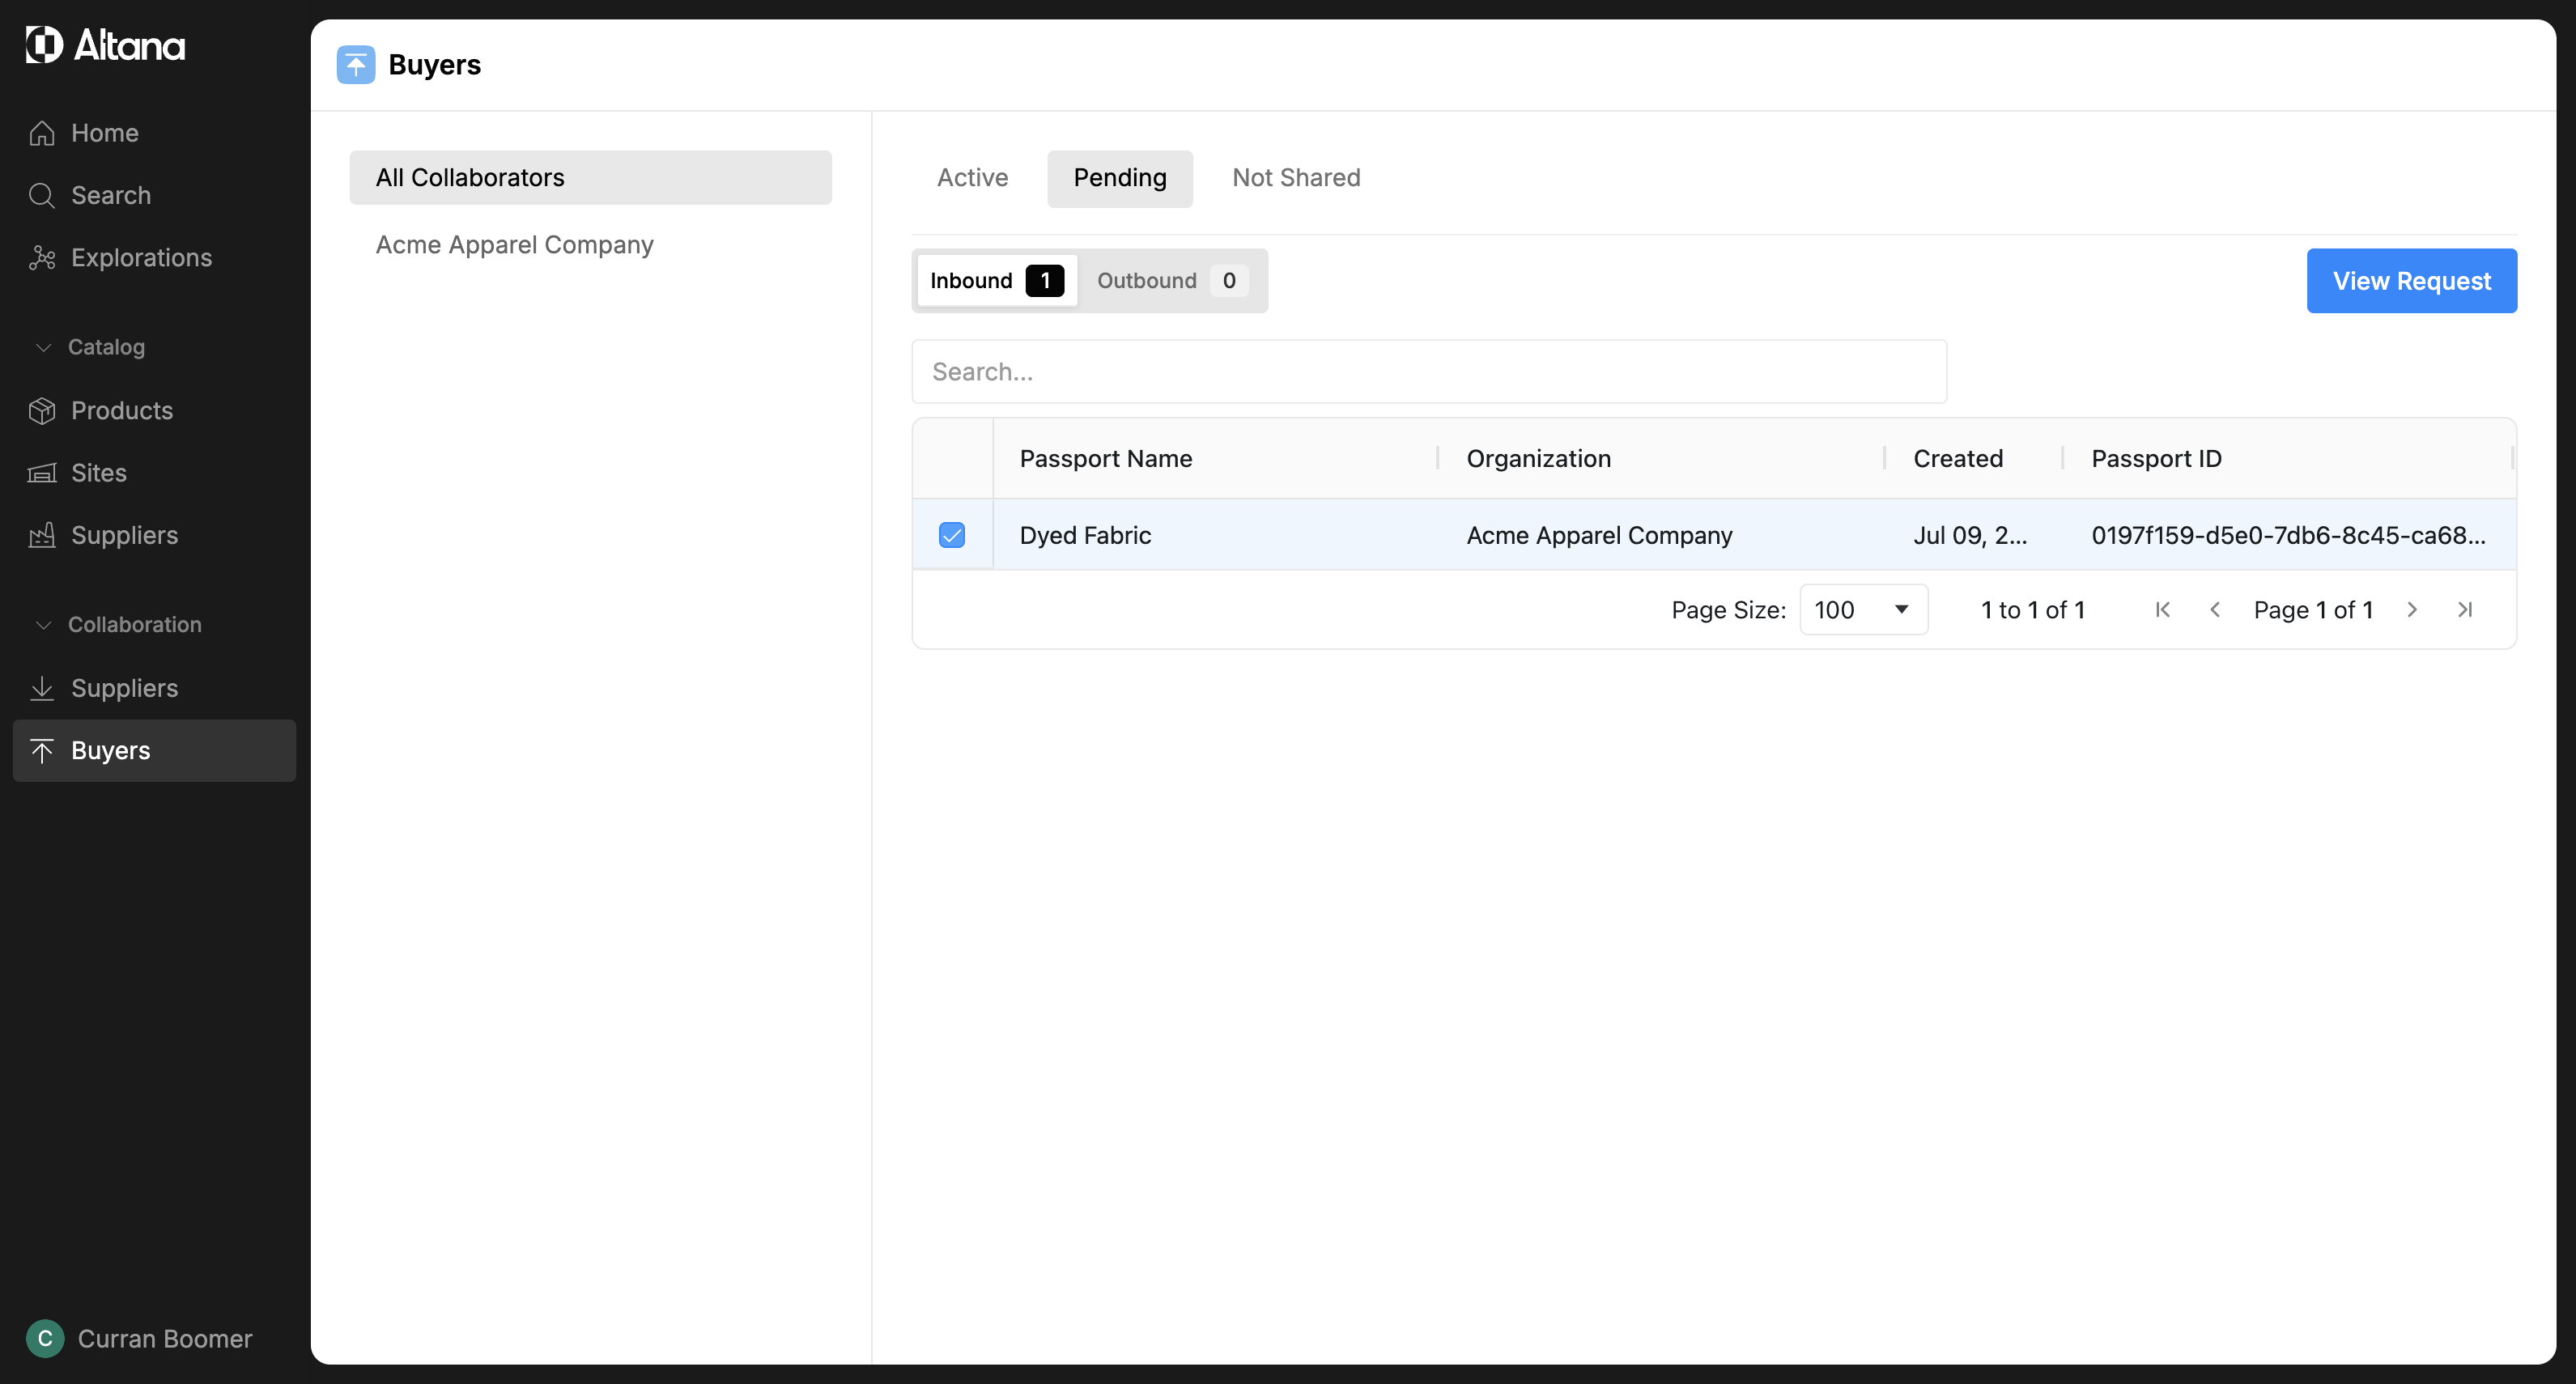This screenshot has height=1384, width=2576.
Task: Select the Inbound requests toggle
Action: [x=995, y=281]
